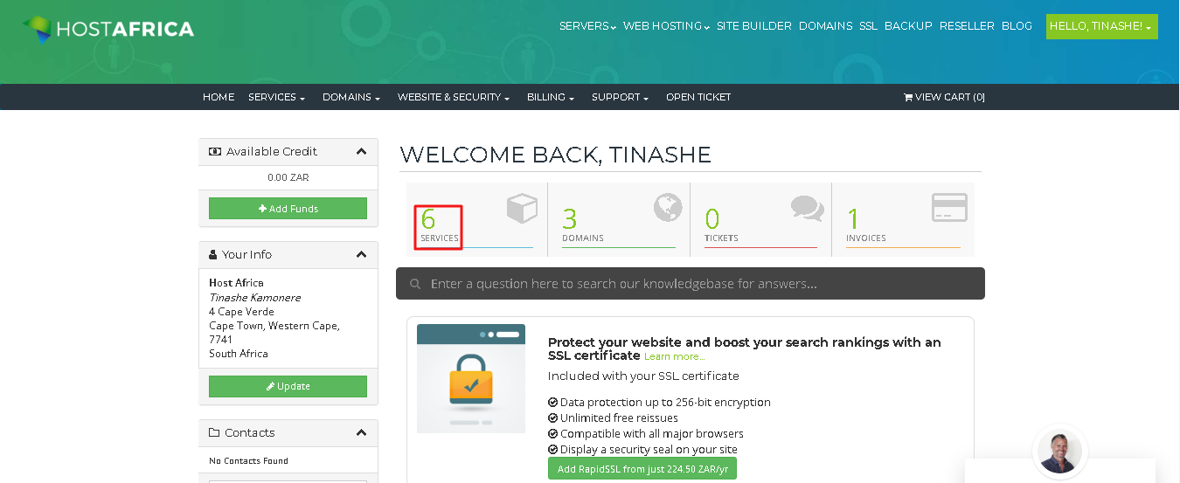
Task: Click the Compatible with all major browsers line
Action: [x=646, y=434]
